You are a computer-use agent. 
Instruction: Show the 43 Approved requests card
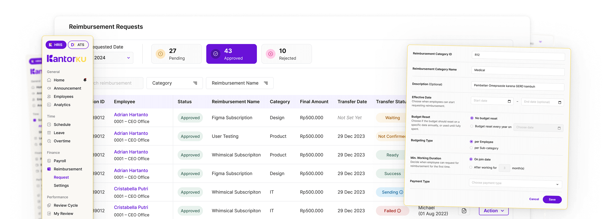coord(231,54)
